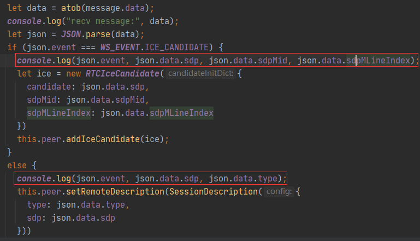420x241 pixels.
Task: Click the SessionDescription function call
Action: point(214,192)
